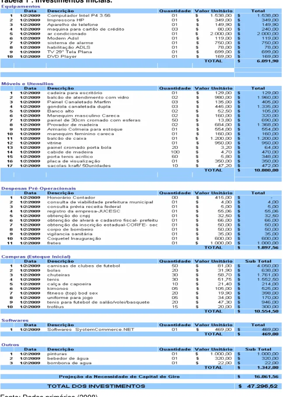Viewport: 283px width, 397px height.
Task: Click the 'pinturas' description cell
Action: pos(57,354)
